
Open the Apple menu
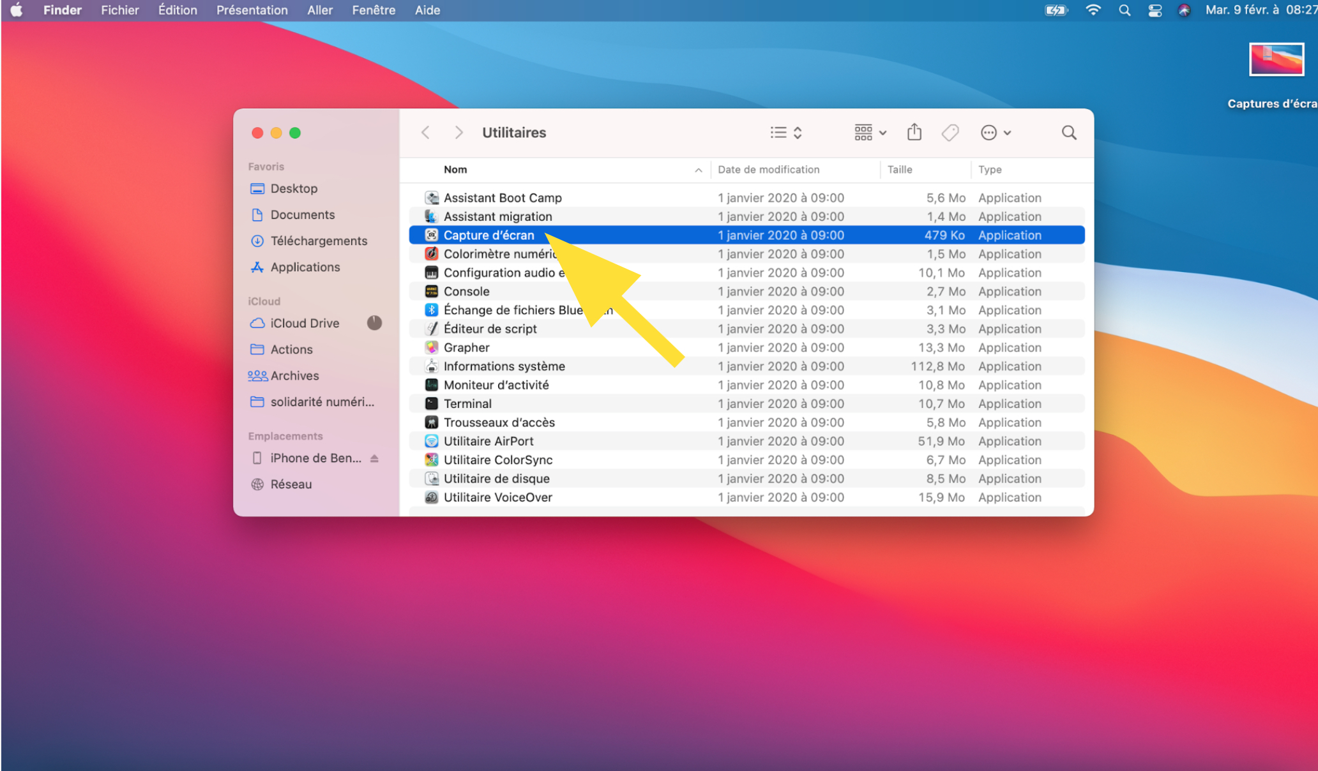(x=16, y=10)
